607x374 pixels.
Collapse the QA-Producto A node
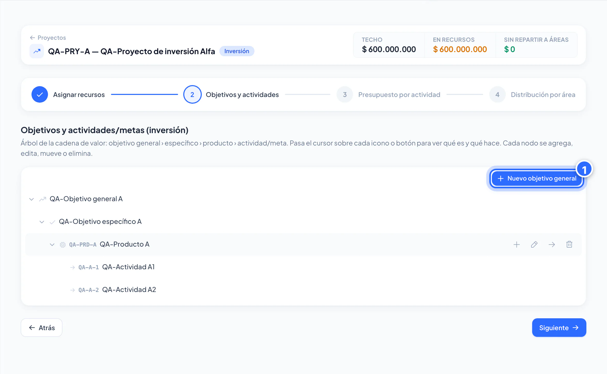point(52,245)
